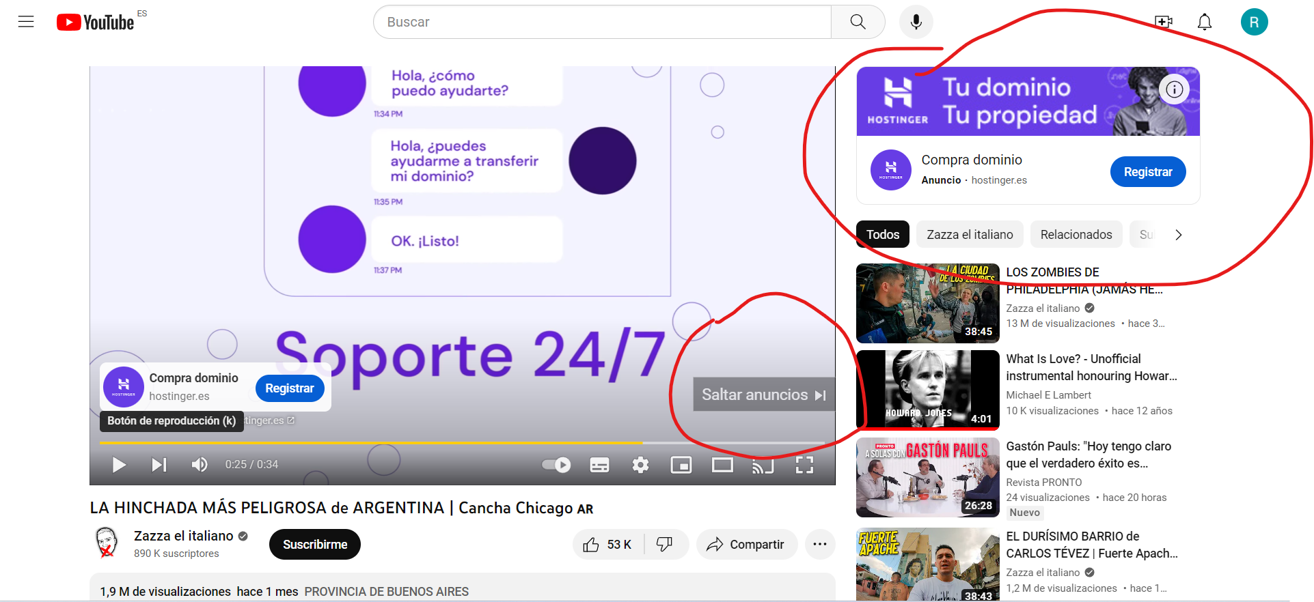
Task: Start voice search with microphone icon
Action: 916,22
